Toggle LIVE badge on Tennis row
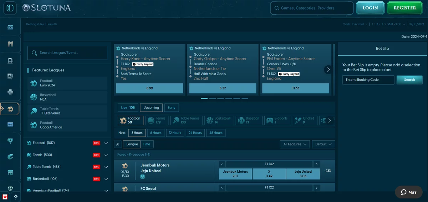Viewport: 428px width, 202px height. pos(96,155)
